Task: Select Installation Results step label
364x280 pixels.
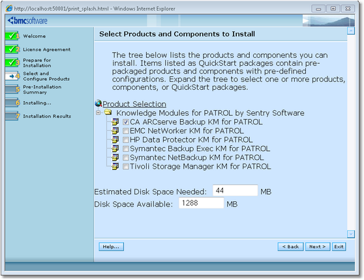Action: pyautogui.click(x=47, y=116)
